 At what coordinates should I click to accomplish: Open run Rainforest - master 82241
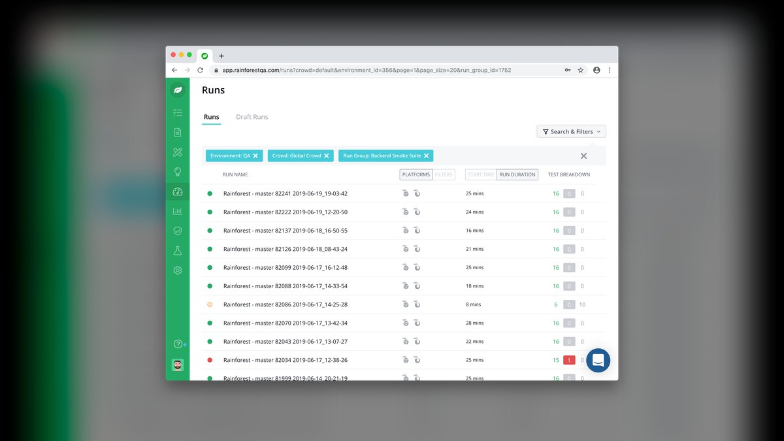tap(286, 193)
